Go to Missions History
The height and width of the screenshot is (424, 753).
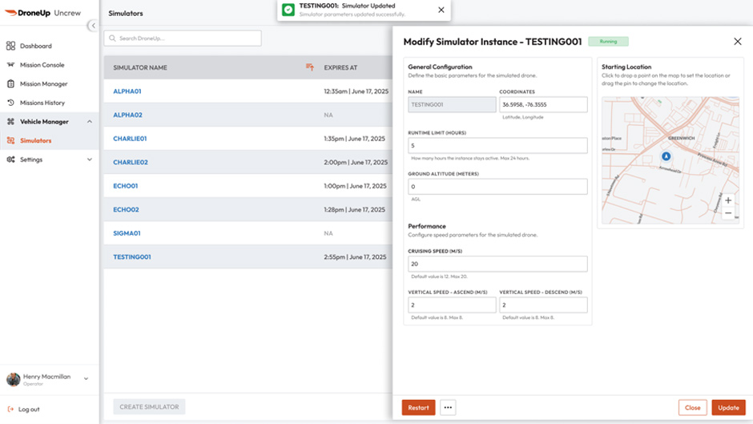[42, 103]
